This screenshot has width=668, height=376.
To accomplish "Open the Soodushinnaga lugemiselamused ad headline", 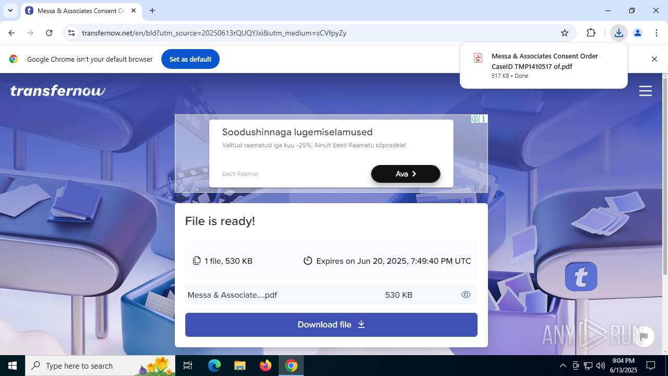I will pyautogui.click(x=297, y=132).
